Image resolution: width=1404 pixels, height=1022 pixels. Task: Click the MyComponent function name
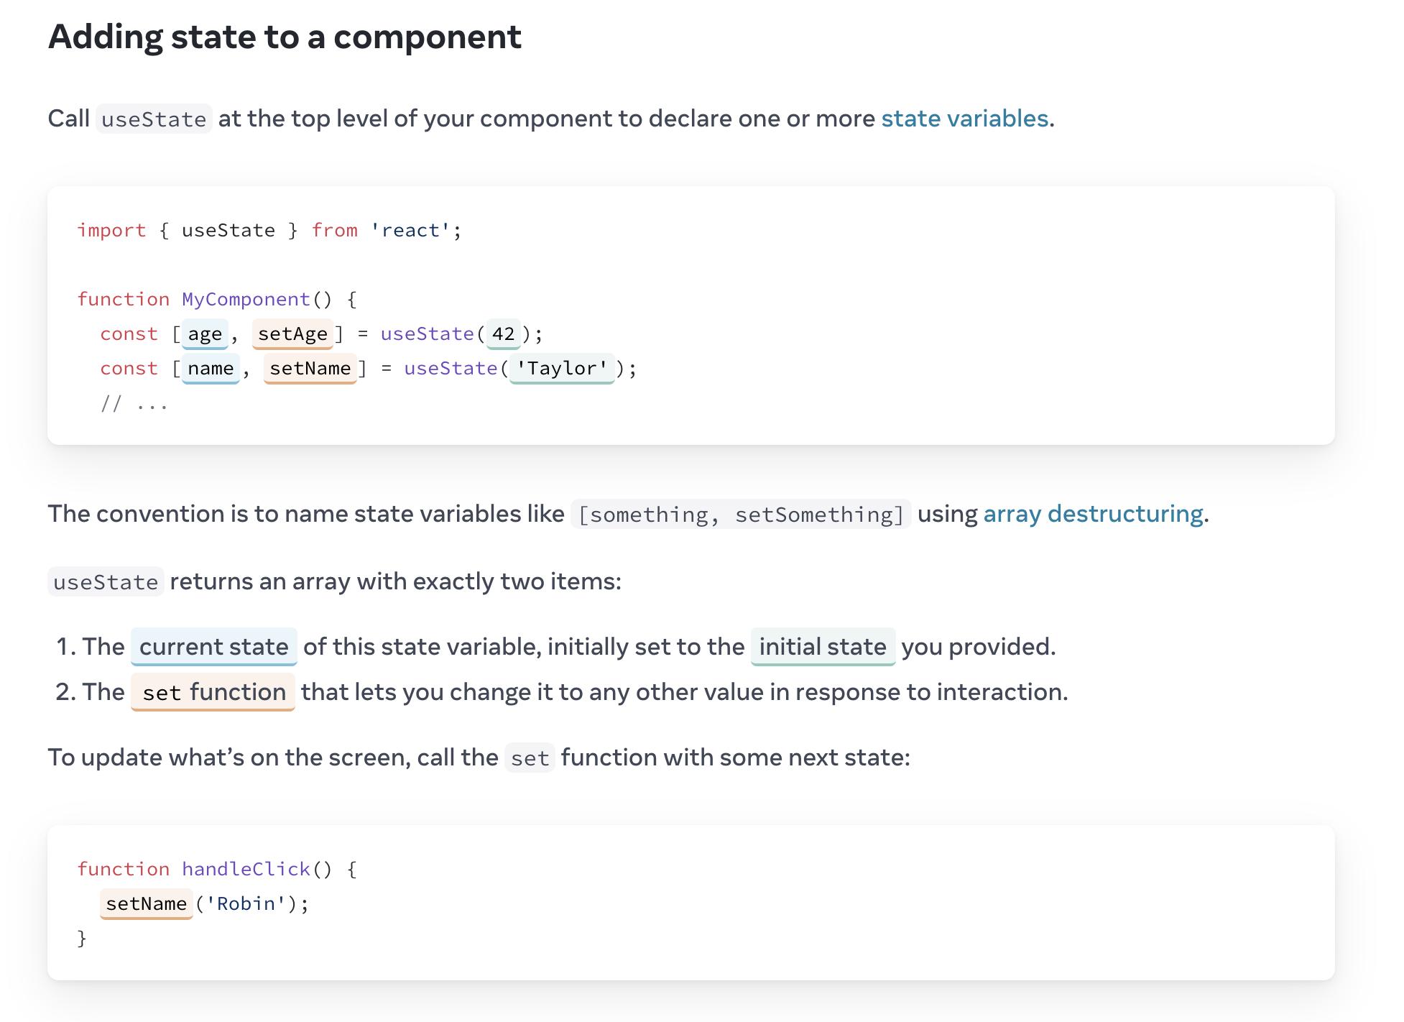pos(246,299)
